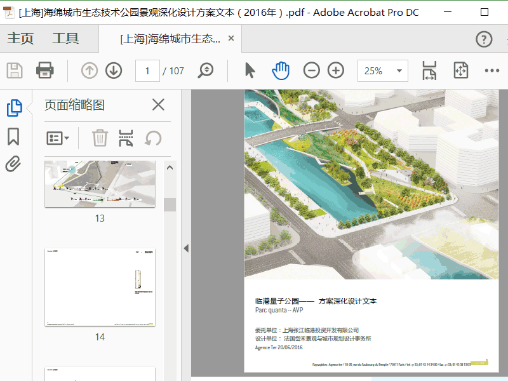Open the bookmarks panel icon
Screen dimensions: 508x381
tap(13, 137)
